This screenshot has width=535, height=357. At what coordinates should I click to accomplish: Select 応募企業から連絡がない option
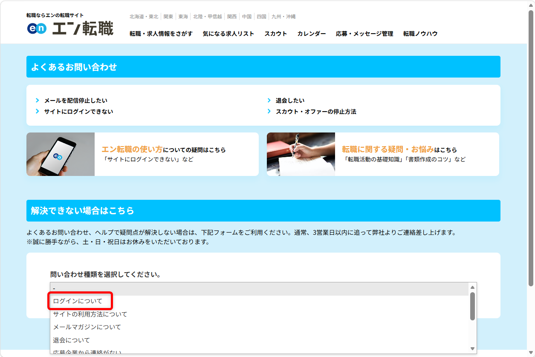tap(259, 351)
